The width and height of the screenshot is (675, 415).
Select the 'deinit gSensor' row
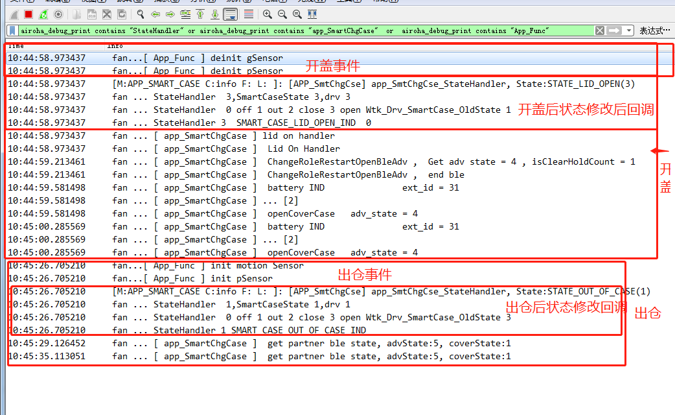(x=339, y=58)
